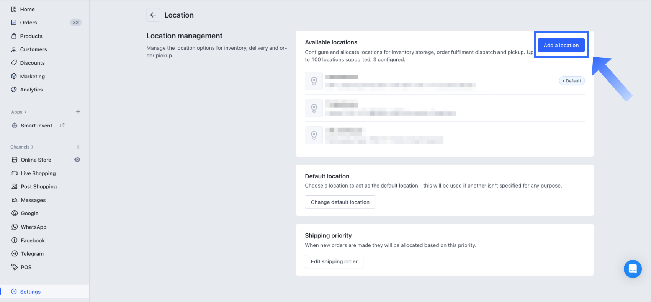651x302 pixels.
Task: Add a new app with plus icon
Action: tap(78, 112)
